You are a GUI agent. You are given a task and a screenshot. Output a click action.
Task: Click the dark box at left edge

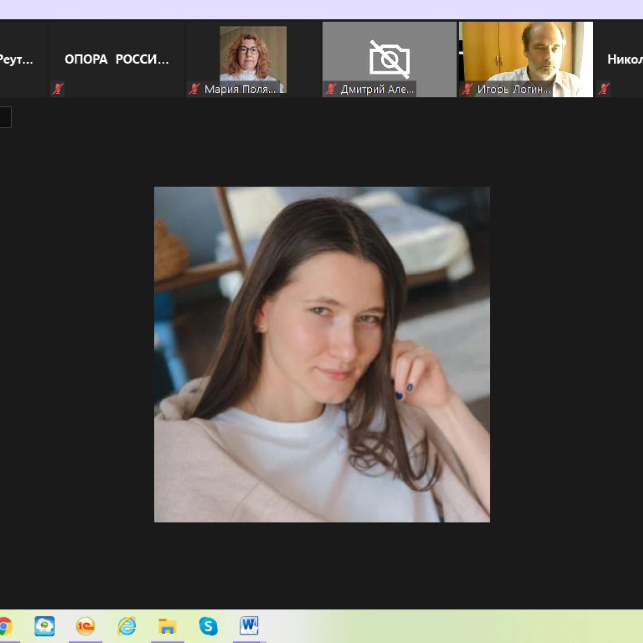(x=6, y=117)
